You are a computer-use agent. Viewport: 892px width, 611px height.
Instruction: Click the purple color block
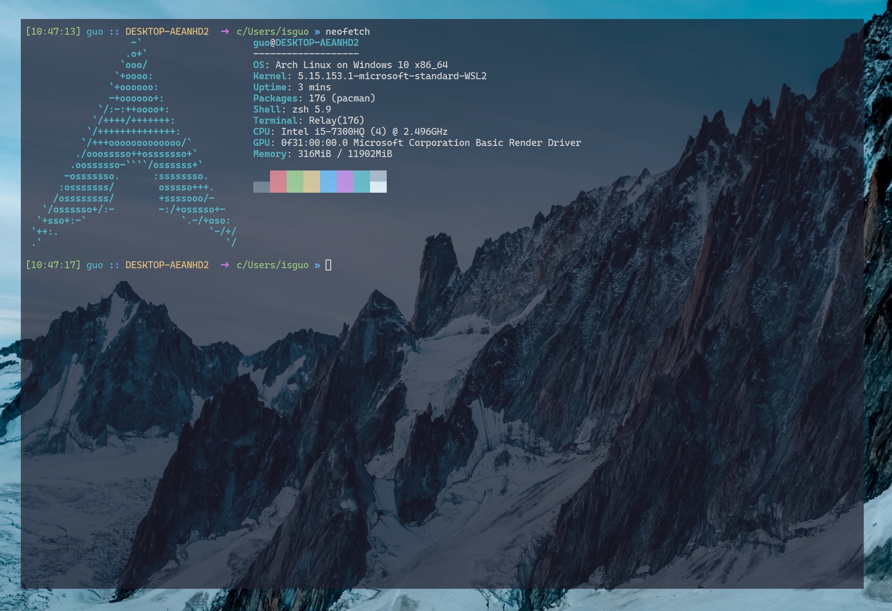click(345, 181)
